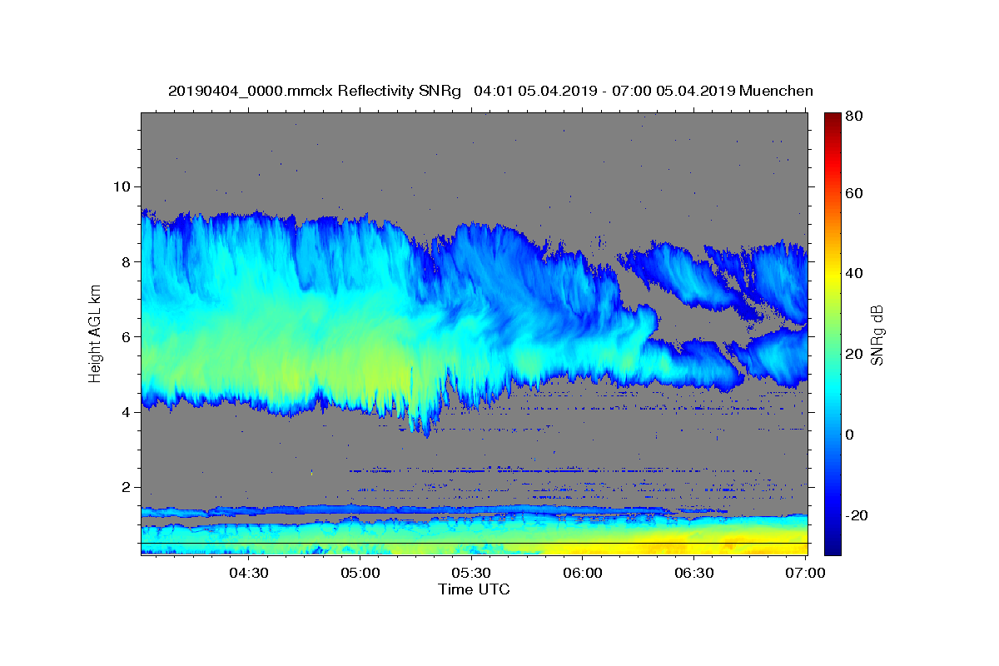This screenshot has width=999, height=666.
Task: Click the height tick label 6
Action: (127, 337)
